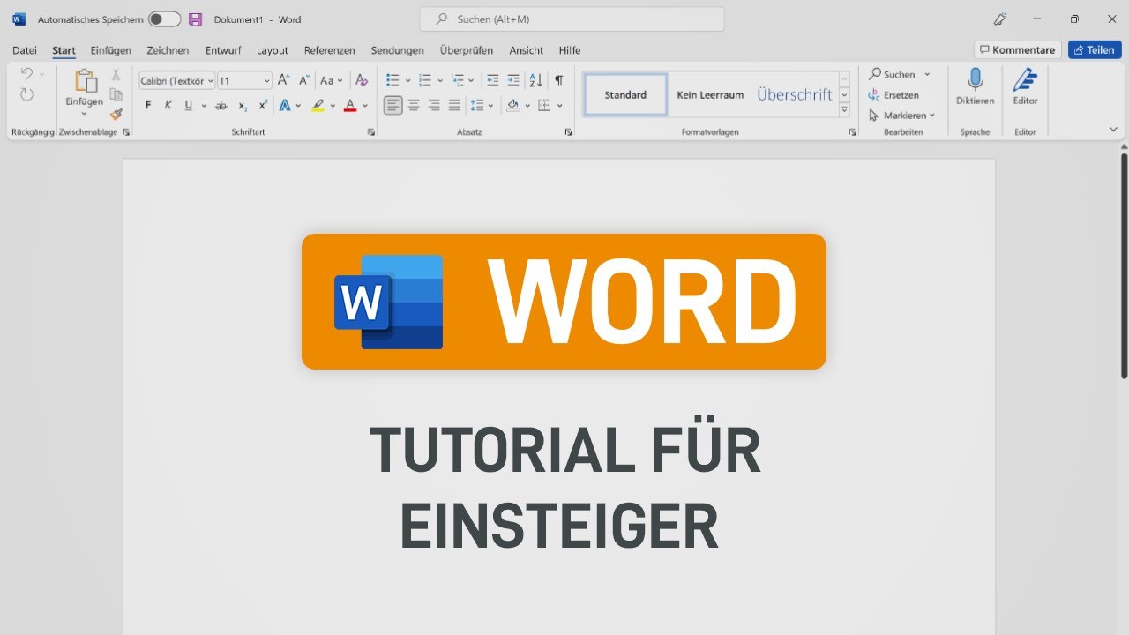This screenshot has width=1129, height=635.
Task: Open the Absatz dialog launcher
Action: click(x=568, y=132)
